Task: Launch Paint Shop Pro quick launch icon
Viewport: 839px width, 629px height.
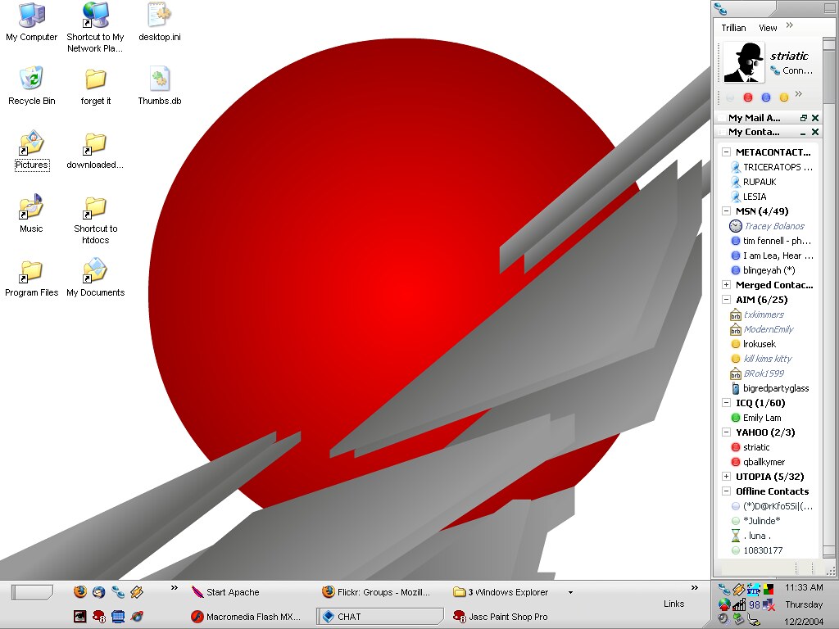Action: (99, 616)
